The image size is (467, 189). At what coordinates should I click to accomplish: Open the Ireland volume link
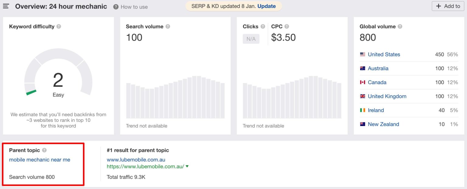point(376,110)
